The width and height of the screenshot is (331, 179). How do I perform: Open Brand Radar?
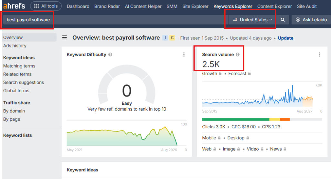point(107,6)
